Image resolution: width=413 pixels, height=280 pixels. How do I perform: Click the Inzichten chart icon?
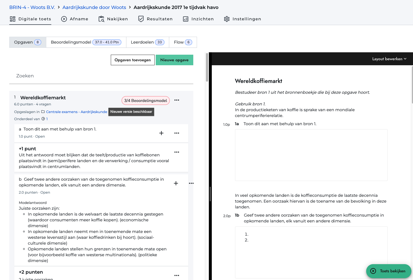[186, 19]
